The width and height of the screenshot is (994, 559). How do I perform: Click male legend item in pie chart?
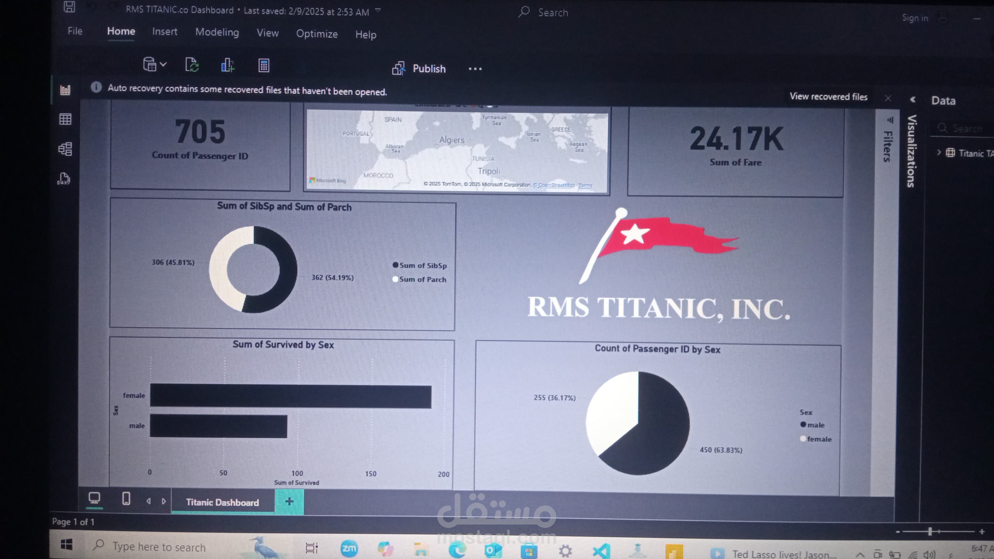click(x=812, y=425)
